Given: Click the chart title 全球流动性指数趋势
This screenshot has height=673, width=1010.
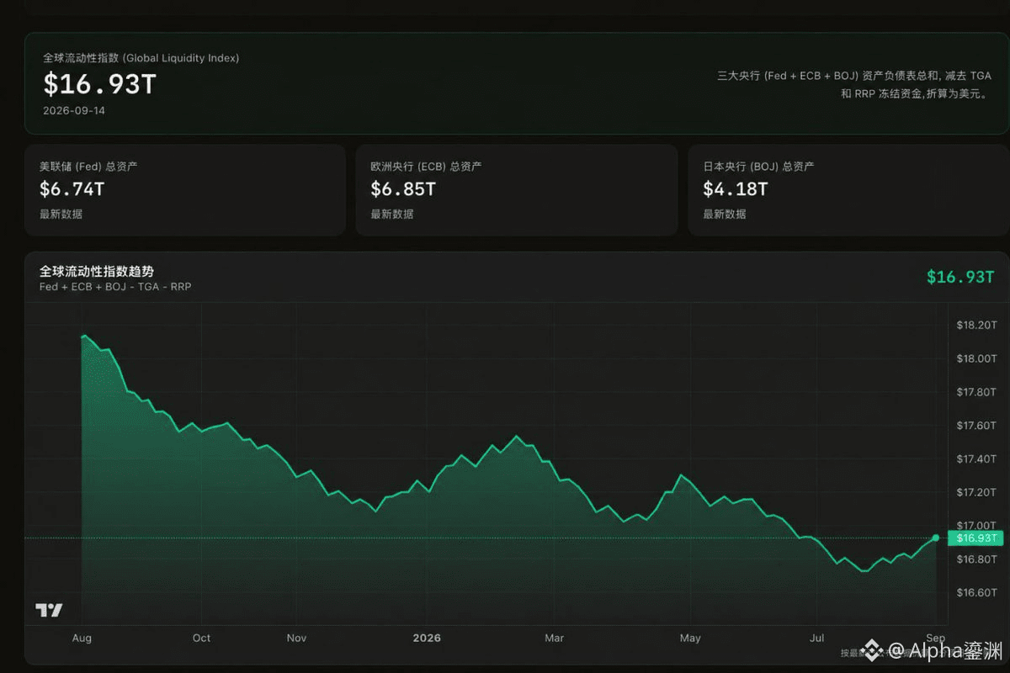Looking at the screenshot, I should tap(97, 271).
